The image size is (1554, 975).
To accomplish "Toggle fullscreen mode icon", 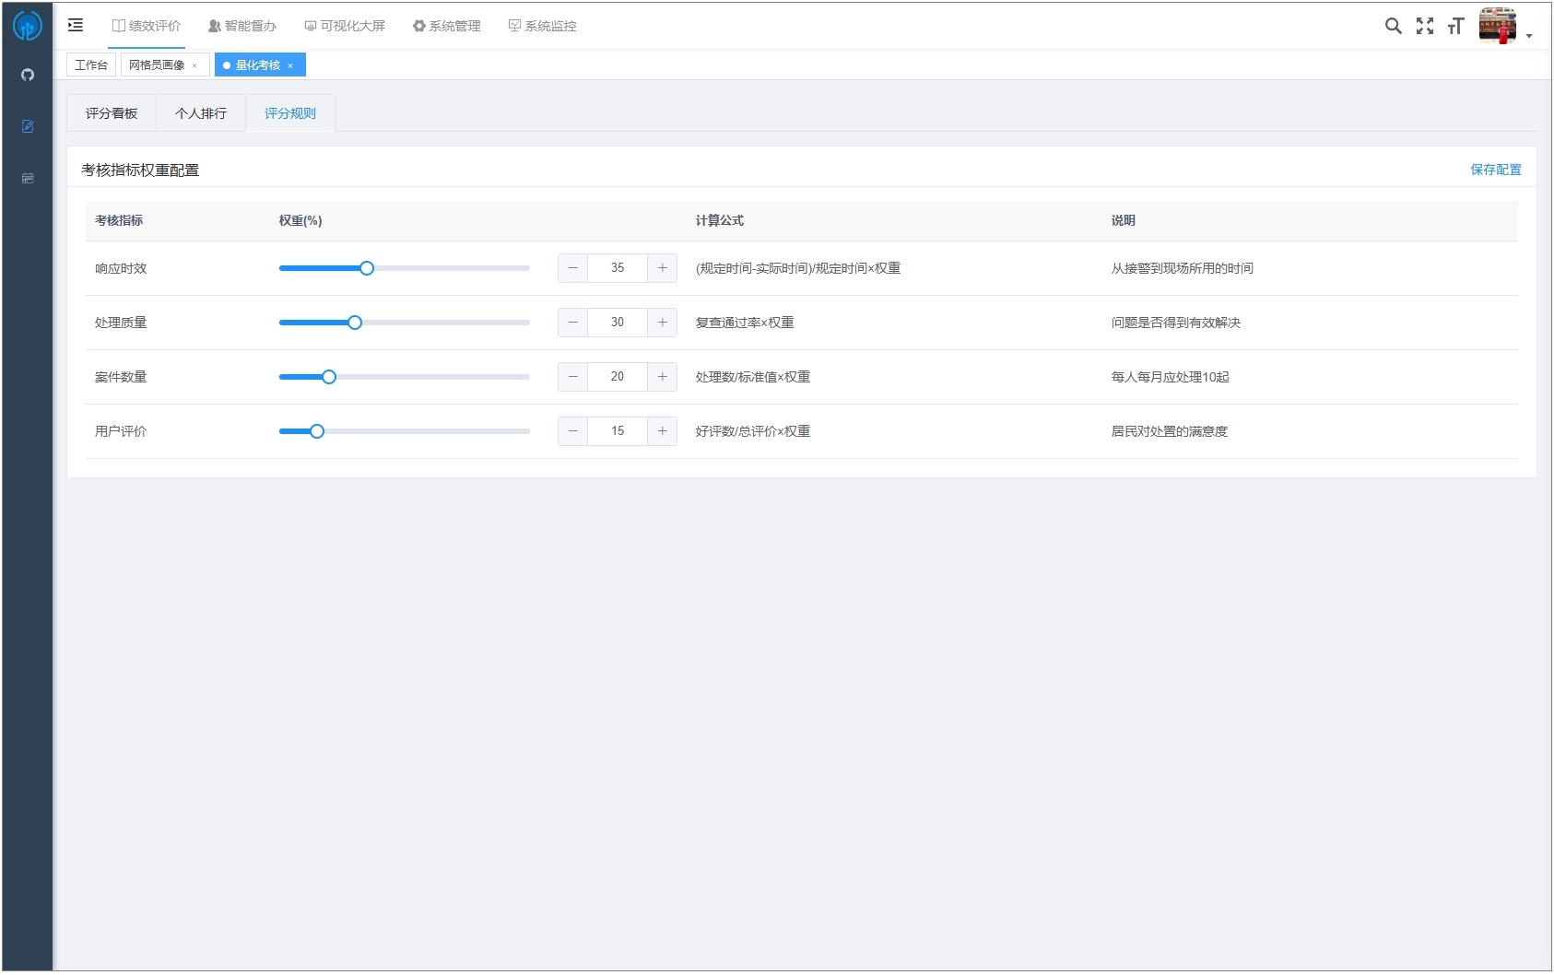I will coord(1424,26).
